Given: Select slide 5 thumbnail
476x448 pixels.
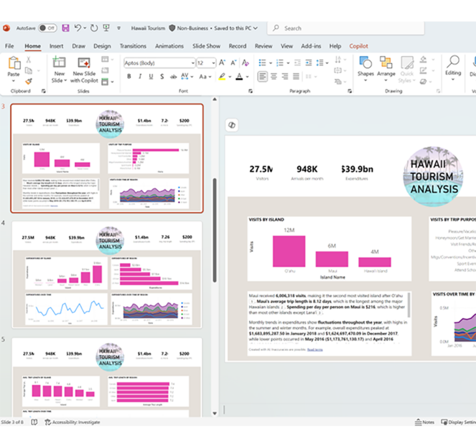Looking at the screenshot, I should (107, 377).
